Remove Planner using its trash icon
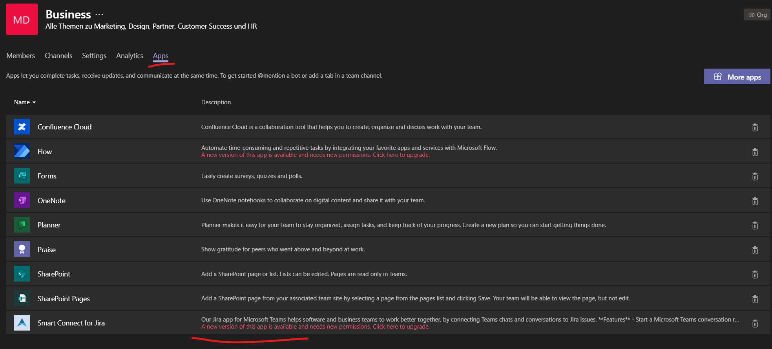This screenshot has height=349, width=772. pyautogui.click(x=755, y=225)
